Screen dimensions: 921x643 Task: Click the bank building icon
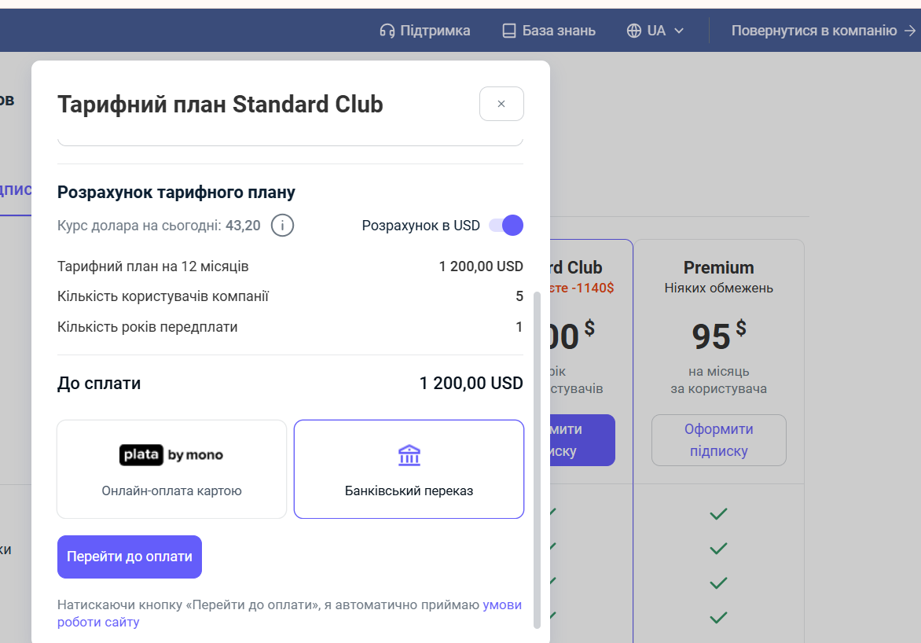pos(409,455)
